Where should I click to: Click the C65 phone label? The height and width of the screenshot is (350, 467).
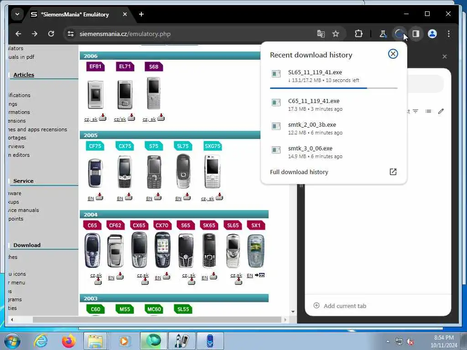click(92, 225)
